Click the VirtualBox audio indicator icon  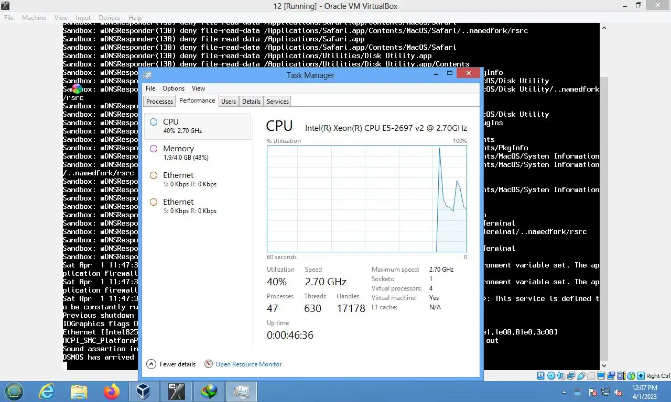click(x=561, y=376)
